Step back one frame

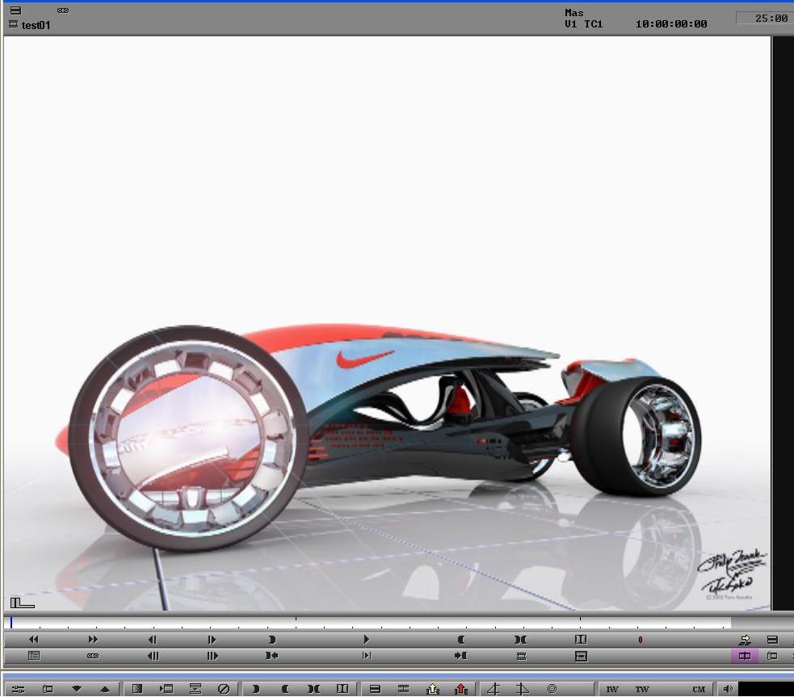click(153, 640)
